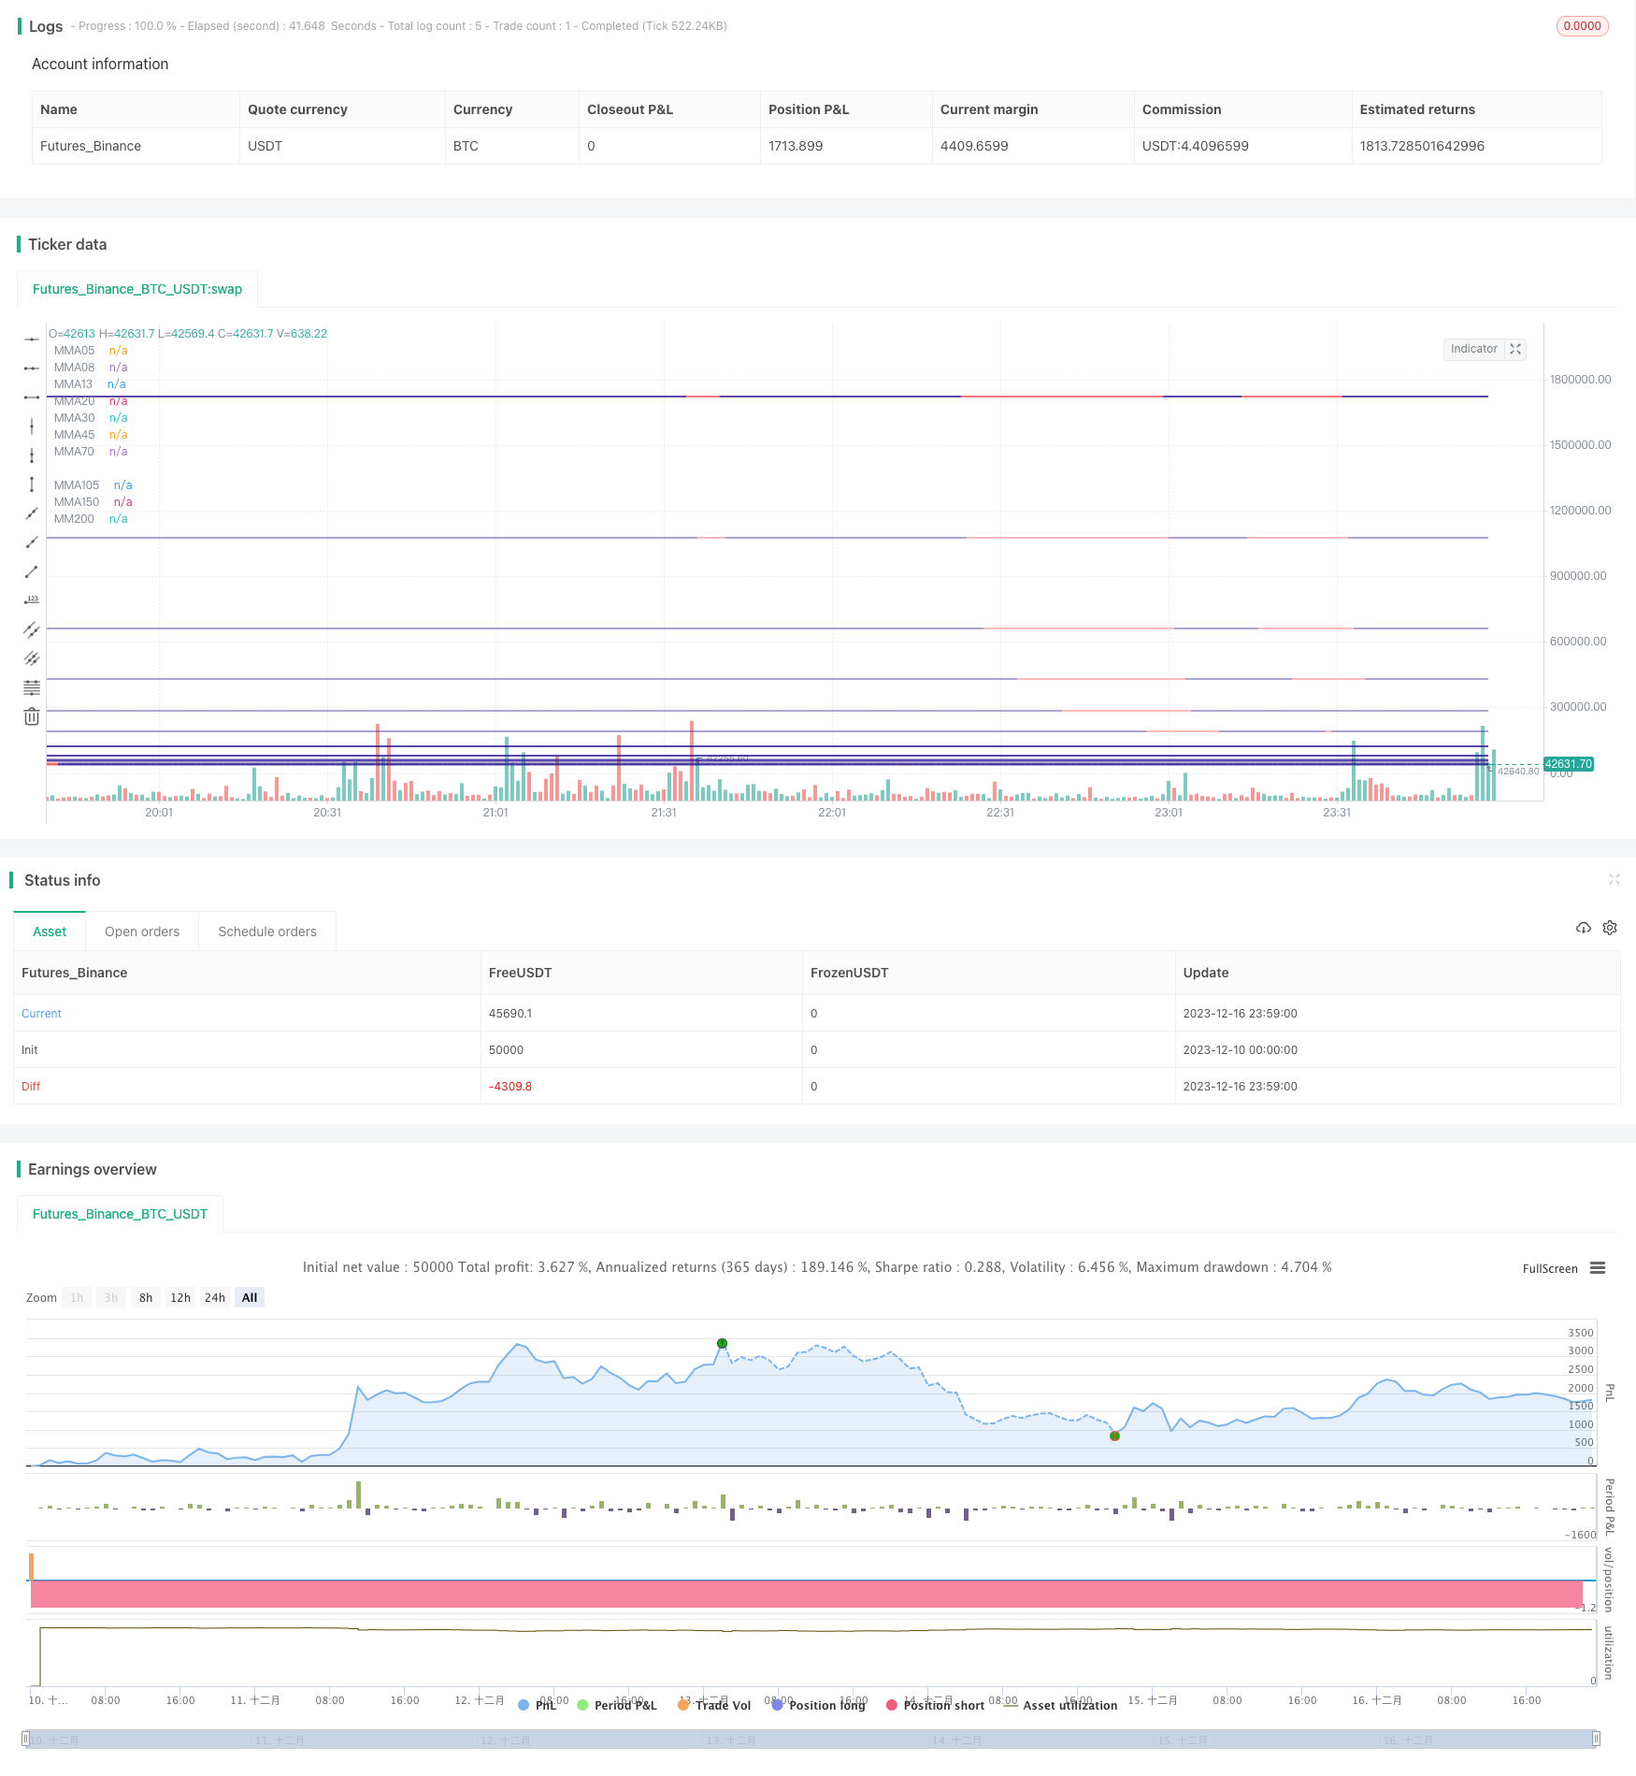Viewport: 1636px width, 1776px height.
Task: Hide the Position short series
Action: tap(935, 1705)
